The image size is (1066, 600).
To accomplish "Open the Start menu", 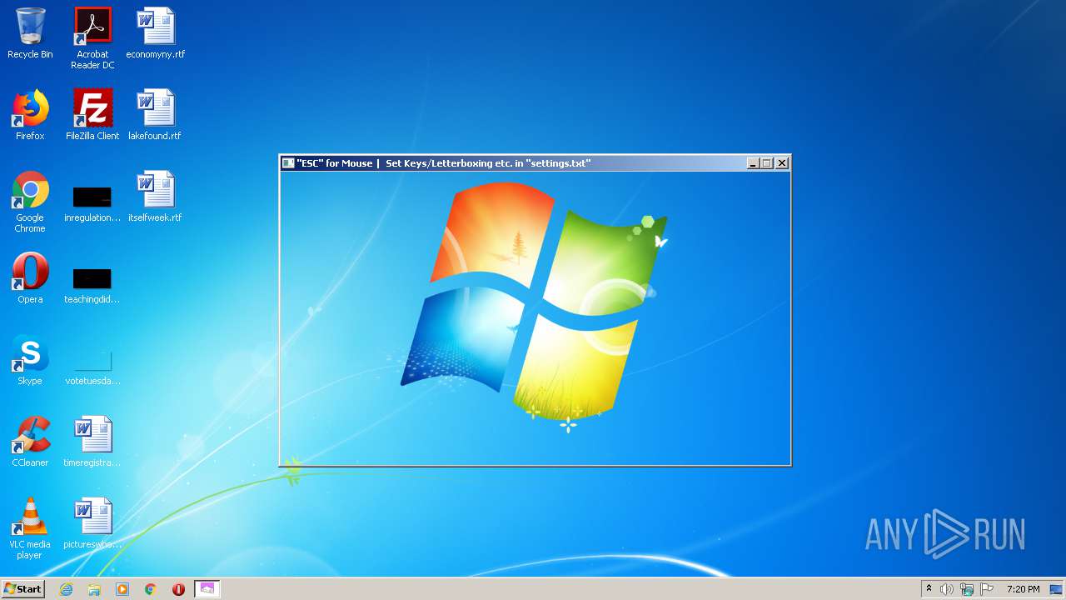I will coord(22,588).
